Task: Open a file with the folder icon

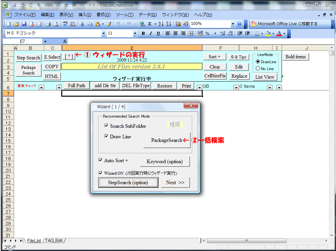Action: pos(16,24)
